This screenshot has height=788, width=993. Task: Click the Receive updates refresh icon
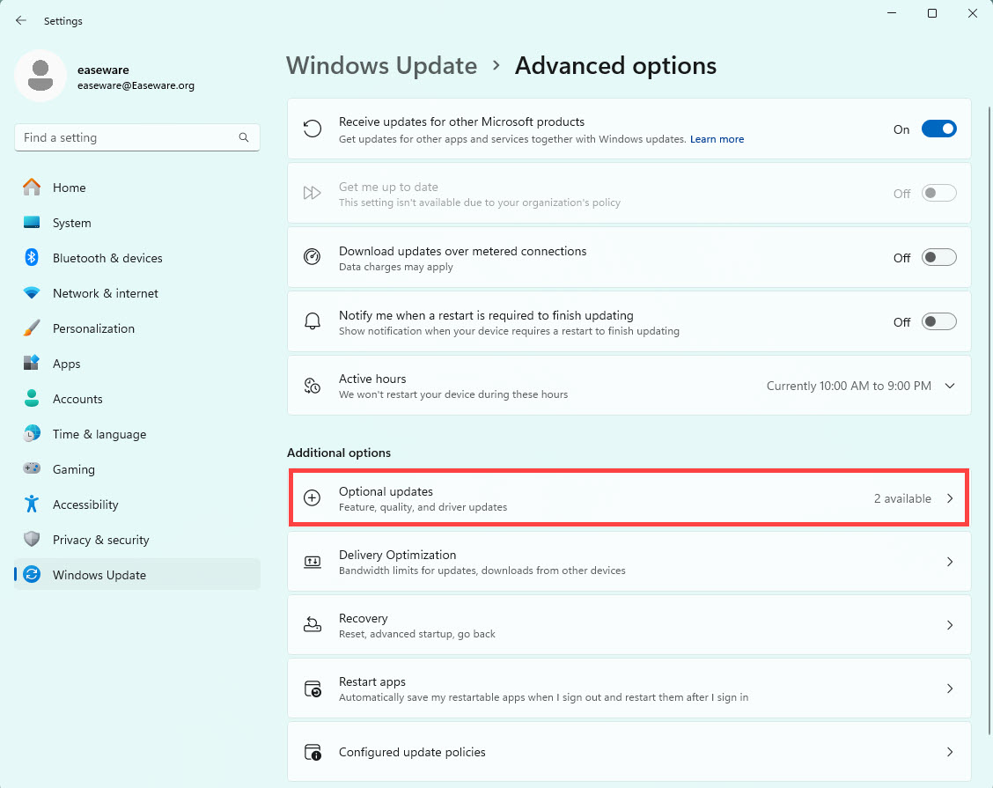click(313, 129)
